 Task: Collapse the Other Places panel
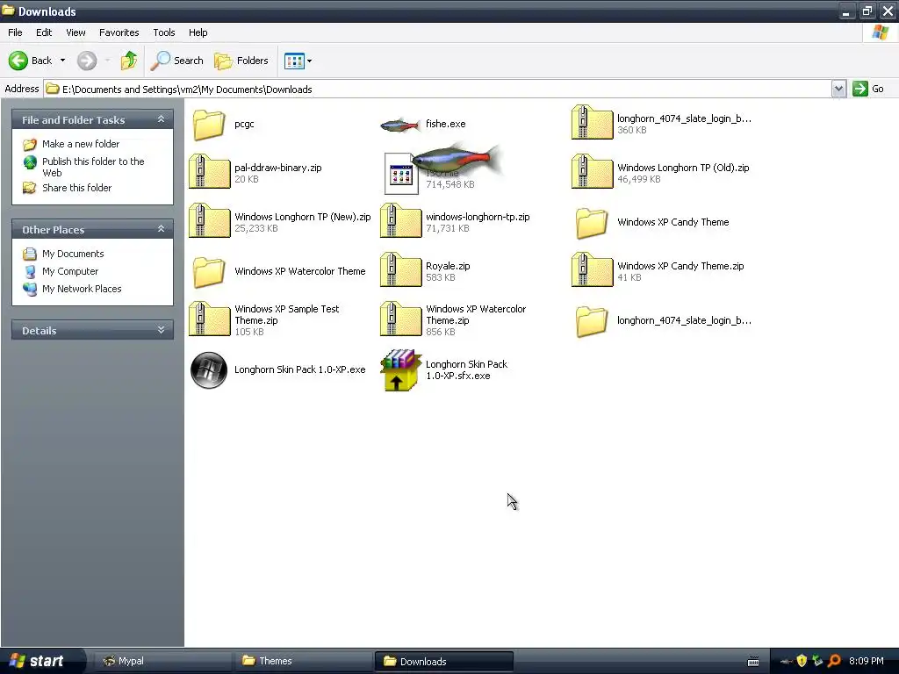tap(162, 229)
